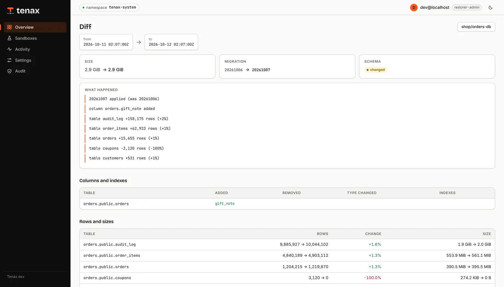Open the Sandboxes page
This screenshot has width=504, height=287.
pos(35,38)
